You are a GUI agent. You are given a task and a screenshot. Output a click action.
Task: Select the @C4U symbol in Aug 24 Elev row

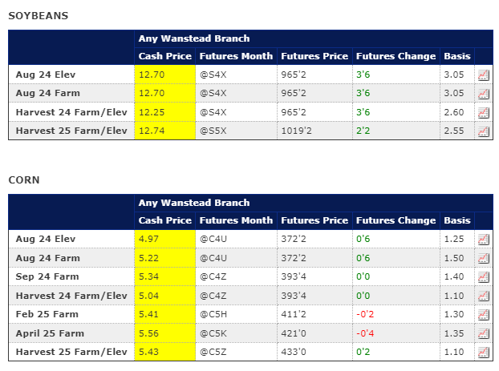212,240
